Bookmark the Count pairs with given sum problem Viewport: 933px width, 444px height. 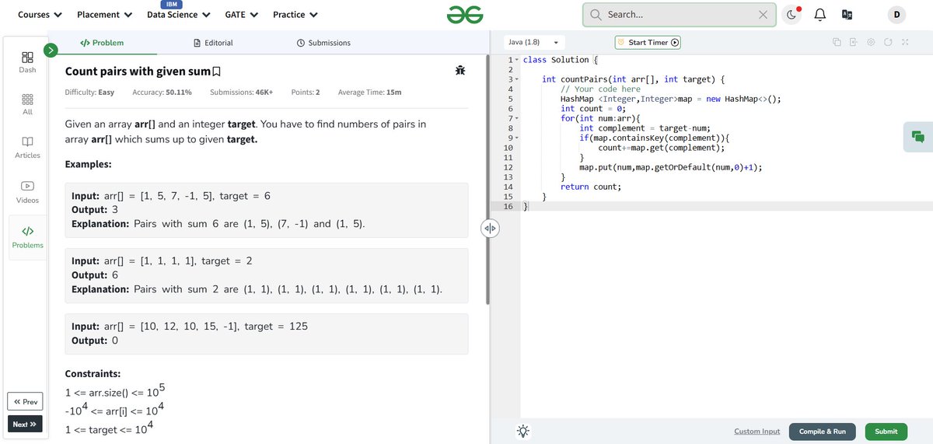pyautogui.click(x=217, y=72)
